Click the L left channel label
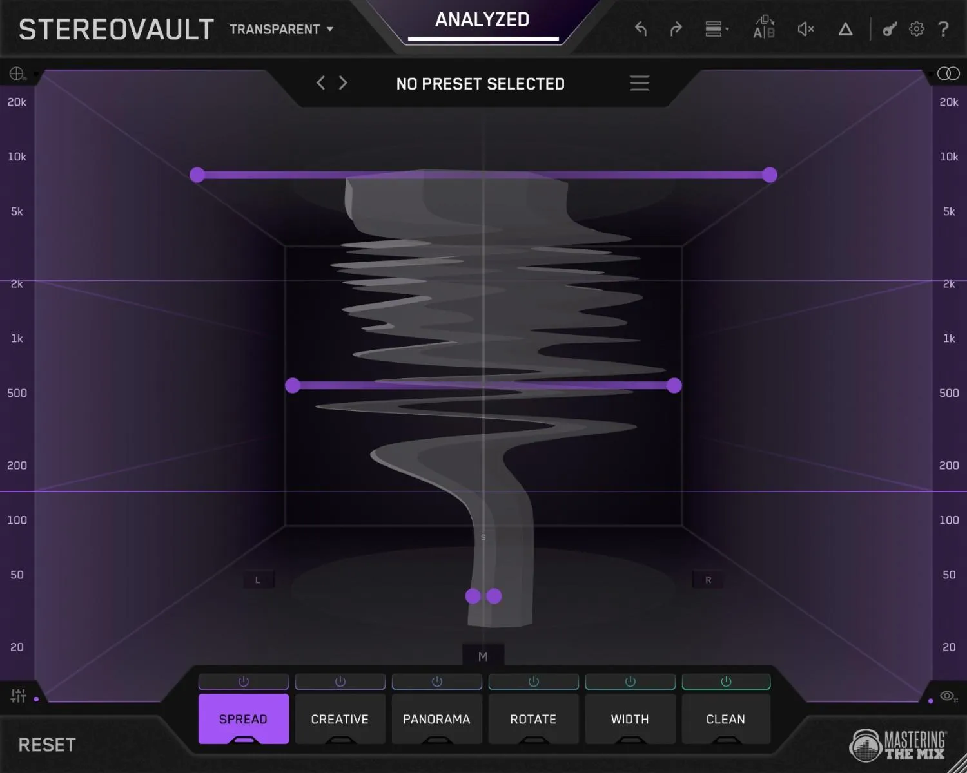This screenshot has height=773, width=967. (258, 580)
